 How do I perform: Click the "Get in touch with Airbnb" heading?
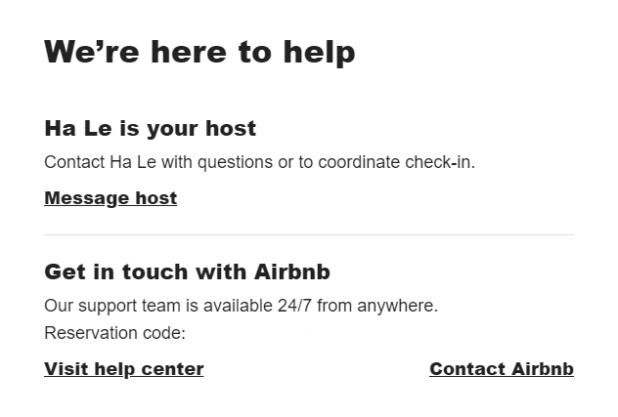(187, 271)
